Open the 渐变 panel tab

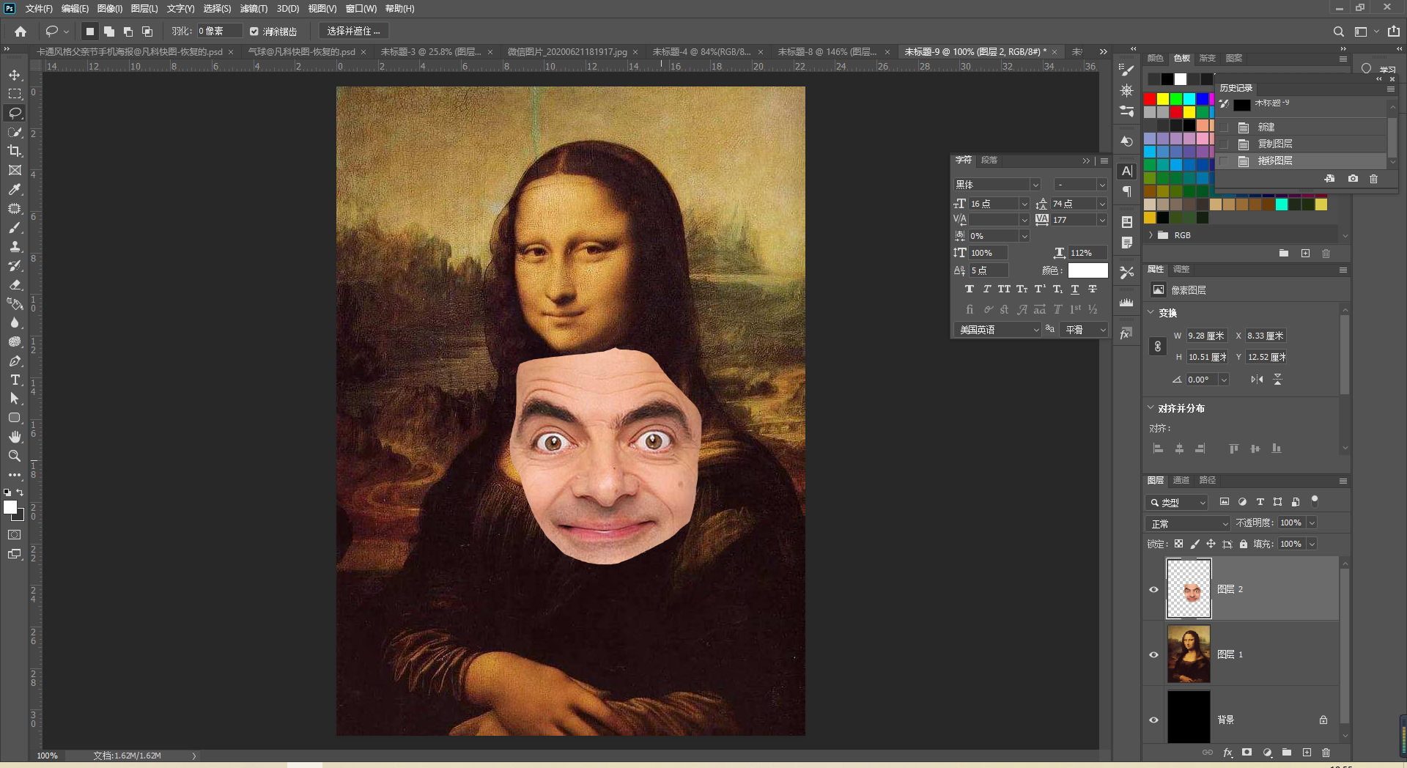[1207, 59]
